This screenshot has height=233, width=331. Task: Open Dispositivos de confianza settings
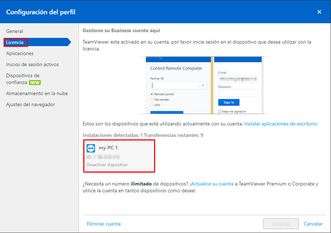pyautogui.click(x=23, y=79)
